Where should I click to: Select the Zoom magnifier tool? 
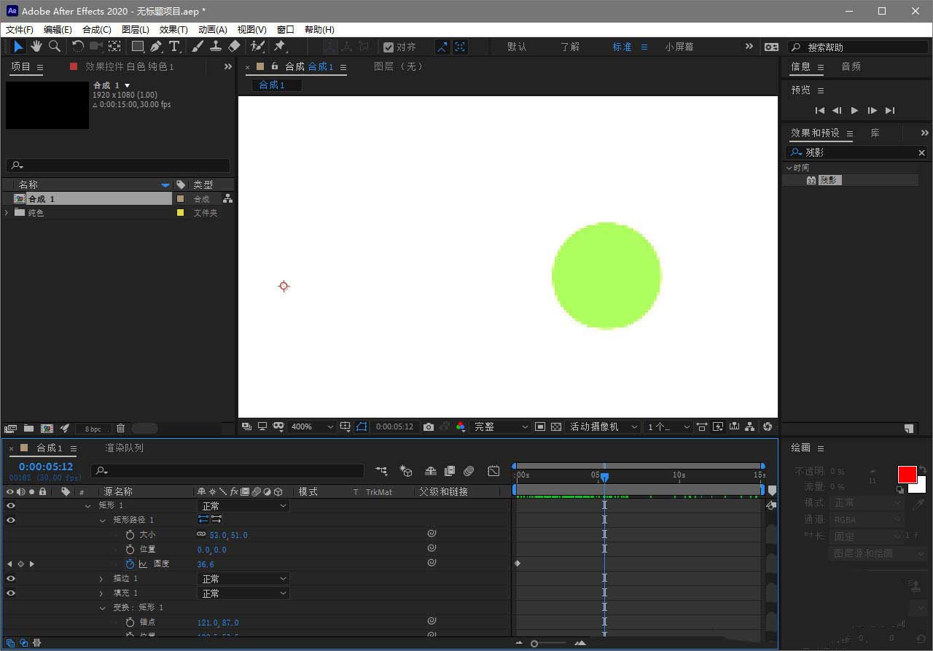click(x=55, y=47)
